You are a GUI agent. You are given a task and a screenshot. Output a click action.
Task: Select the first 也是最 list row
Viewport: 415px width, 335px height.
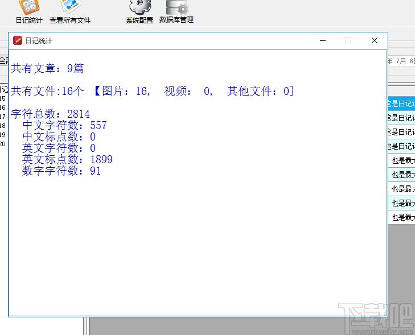coord(402,160)
